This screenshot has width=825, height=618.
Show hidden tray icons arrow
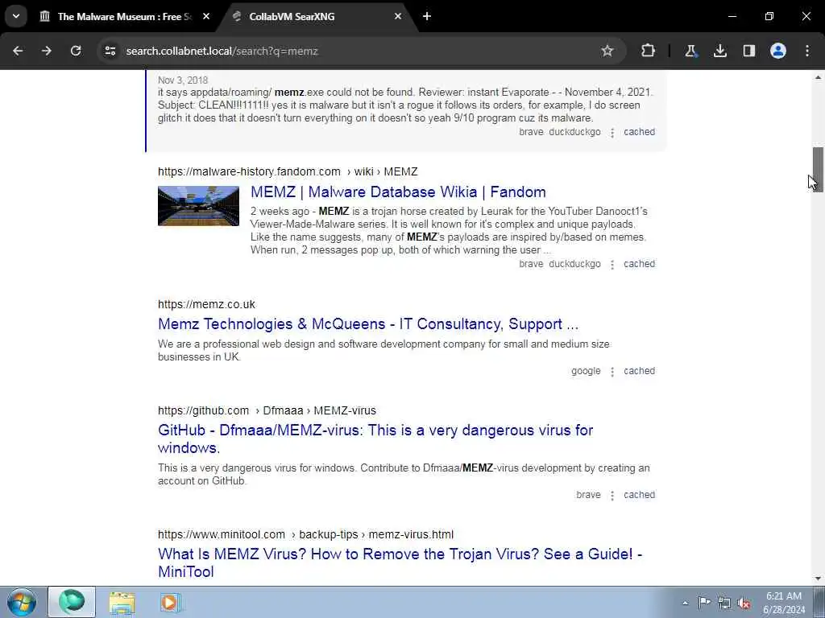[x=685, y=604]
